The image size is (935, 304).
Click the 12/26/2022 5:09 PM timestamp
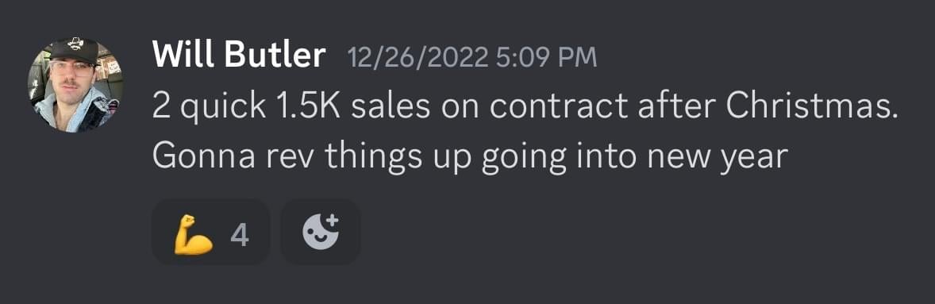coord(471,58)
